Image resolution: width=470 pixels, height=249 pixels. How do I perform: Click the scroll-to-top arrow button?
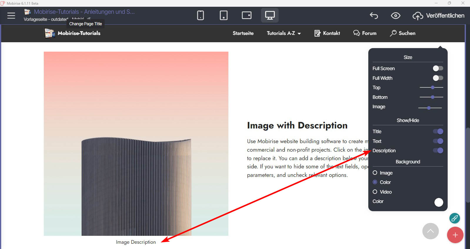click(x=430, y=231)
